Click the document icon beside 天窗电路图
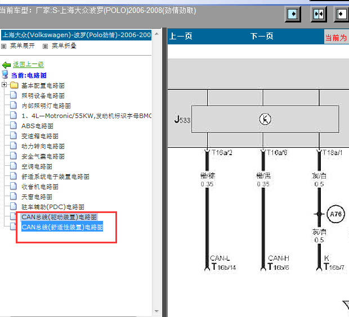The width and height of the screenshot is (349, 317). pyautogui.click(x=14, y=196)
